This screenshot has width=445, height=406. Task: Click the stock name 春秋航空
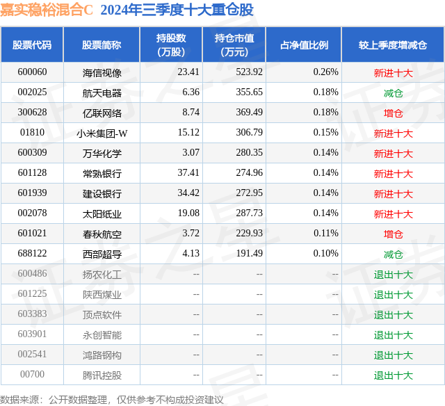[102, 234]
